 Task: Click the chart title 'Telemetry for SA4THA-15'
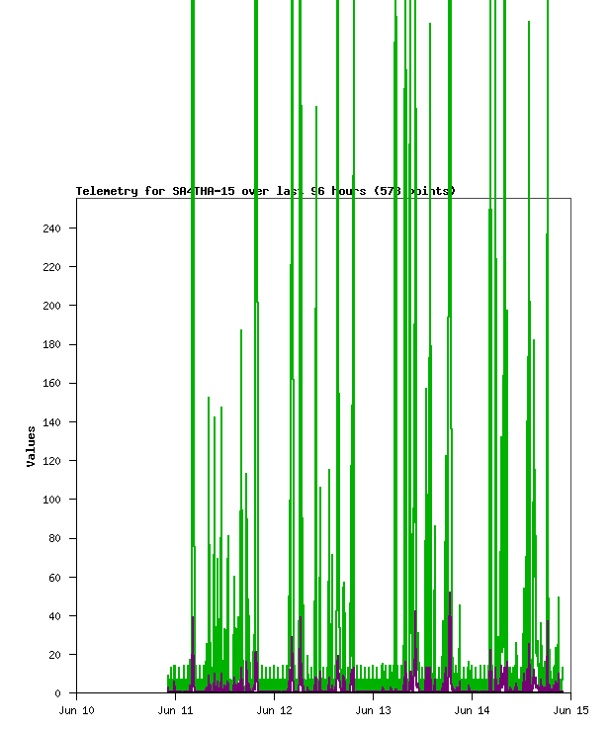click(x=265, y=191)
